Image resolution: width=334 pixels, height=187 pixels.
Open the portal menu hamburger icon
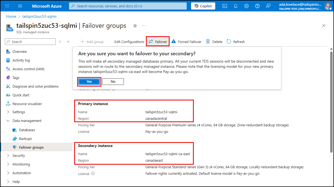(x=20, y=6)
